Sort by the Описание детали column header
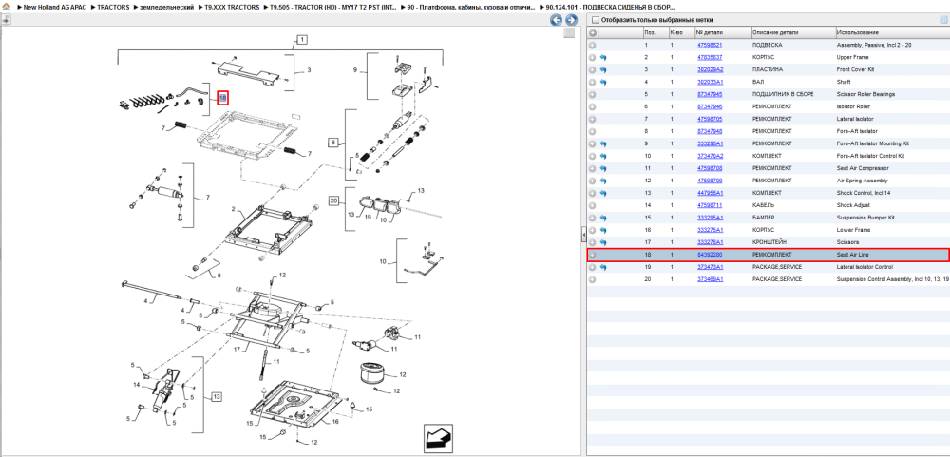950x457 pixels. tap(792, 32)
